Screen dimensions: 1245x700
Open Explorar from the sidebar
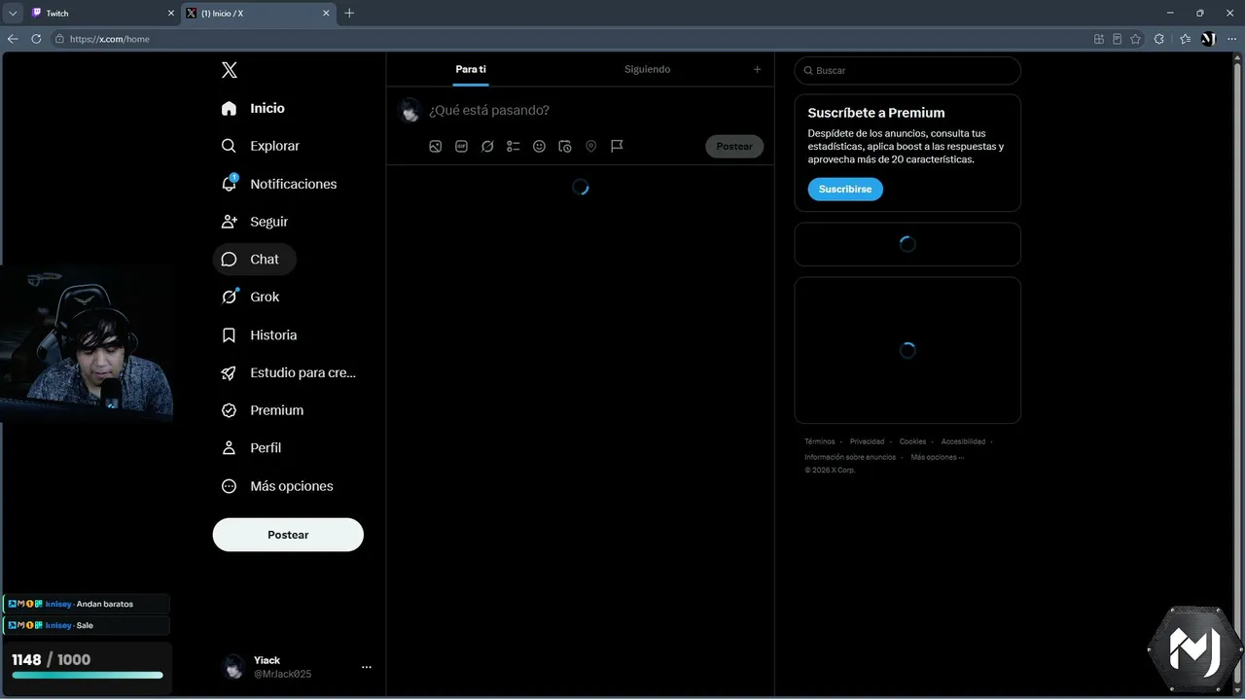click(261, 146)
